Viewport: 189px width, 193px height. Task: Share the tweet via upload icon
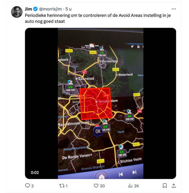174,185
